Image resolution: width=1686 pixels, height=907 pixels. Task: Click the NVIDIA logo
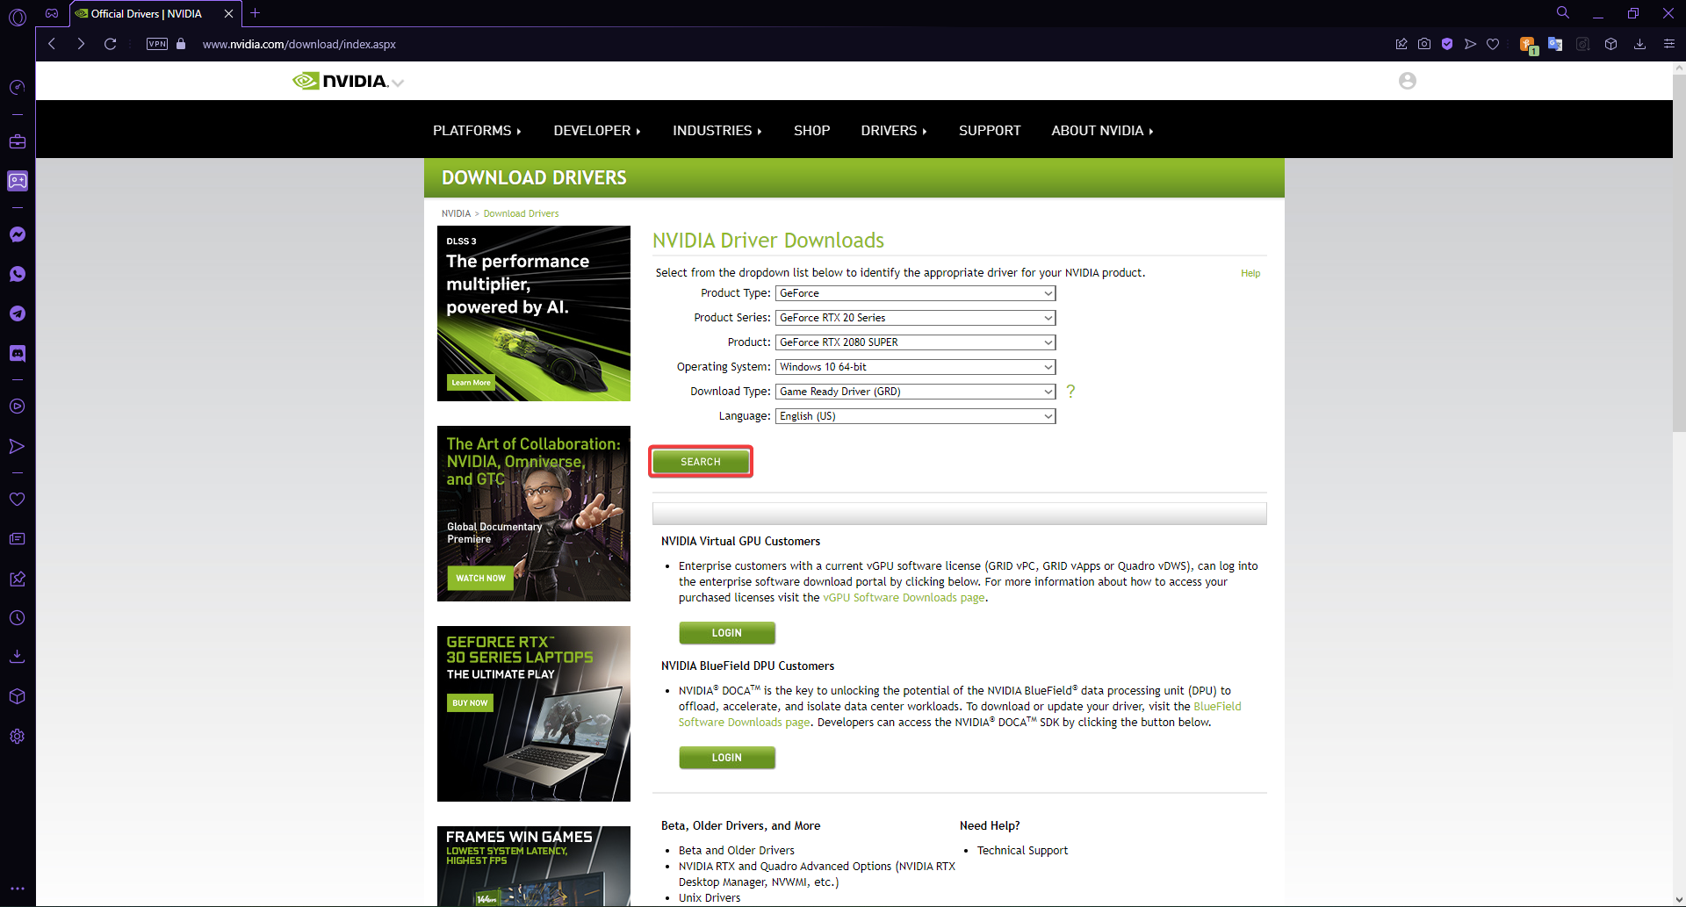pos(340,81)
